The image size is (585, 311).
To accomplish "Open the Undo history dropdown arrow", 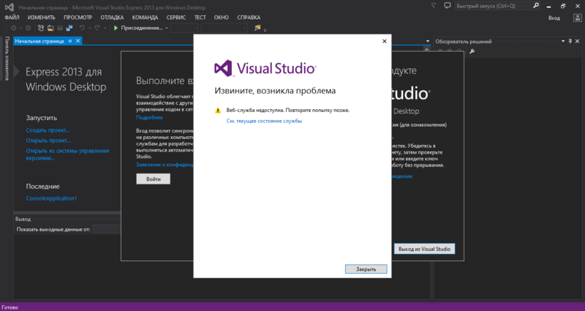I will (x=89, y=28).
